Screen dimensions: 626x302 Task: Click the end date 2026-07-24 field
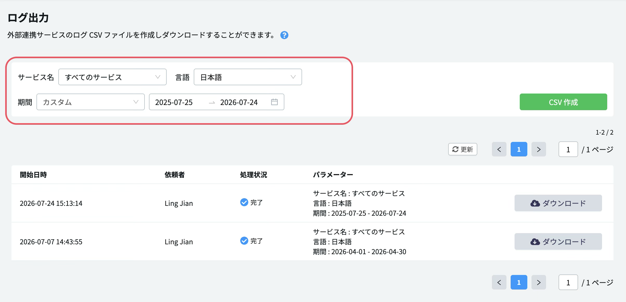click(239, 102)
